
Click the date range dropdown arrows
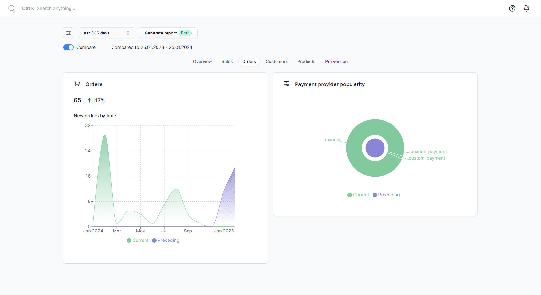pos(128,33)
